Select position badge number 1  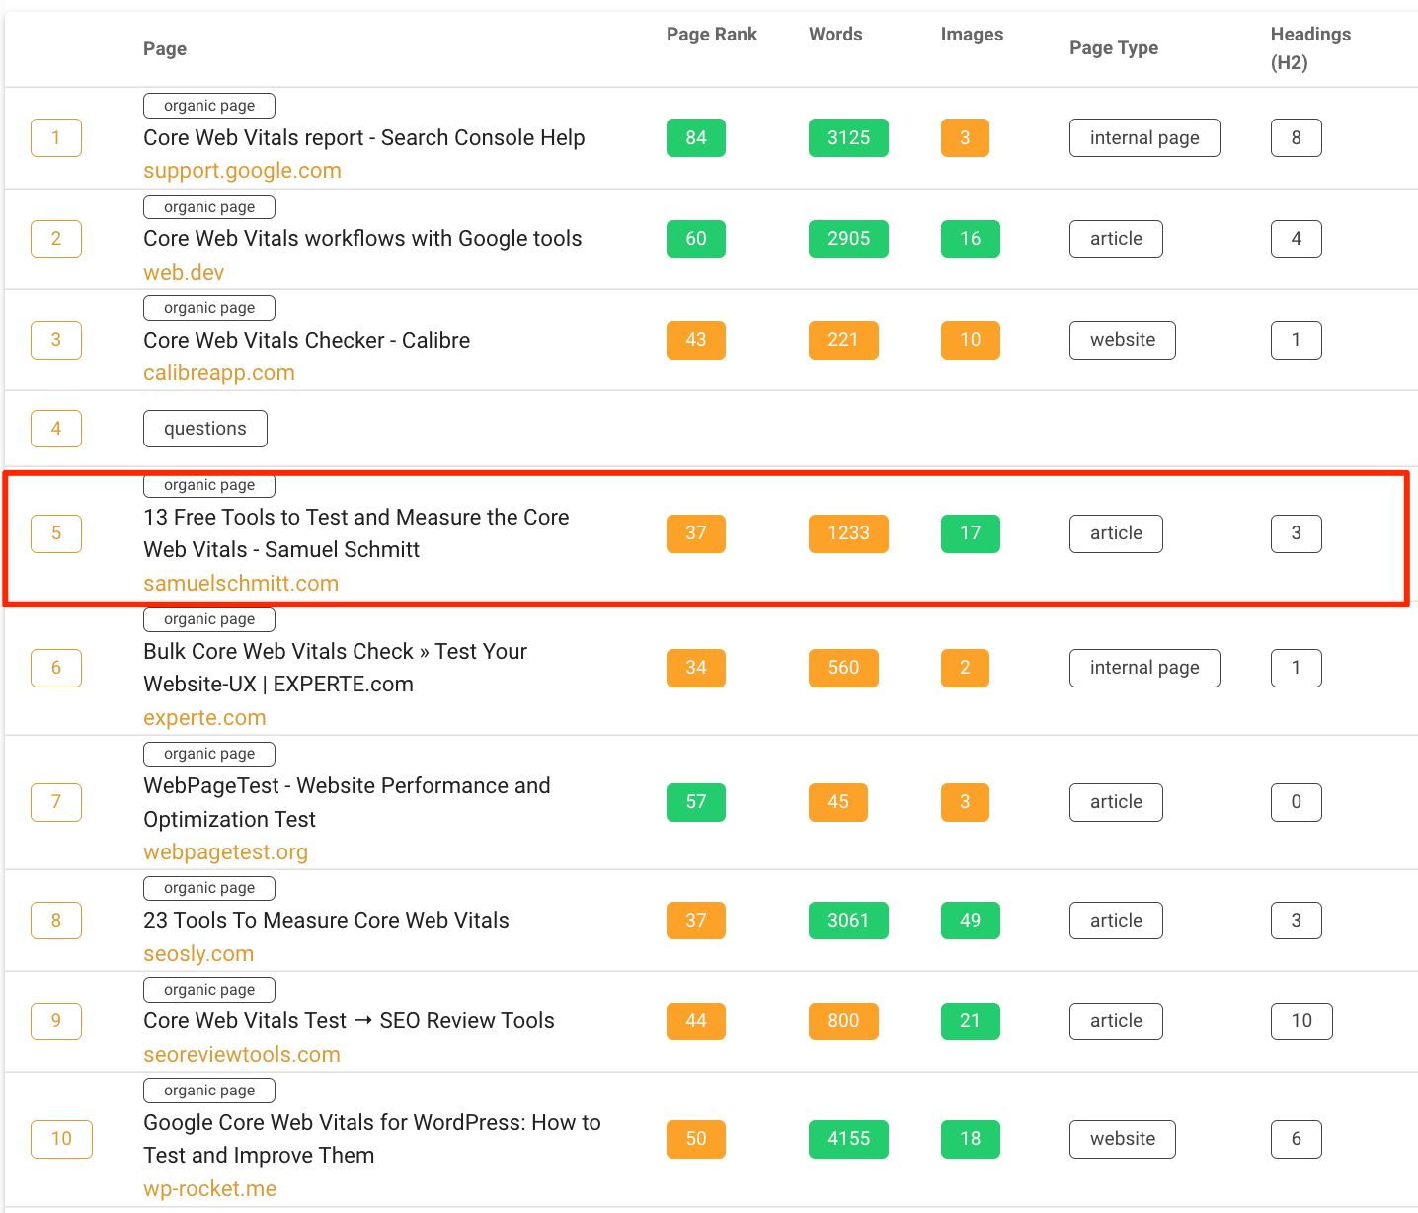pos(56,138)
